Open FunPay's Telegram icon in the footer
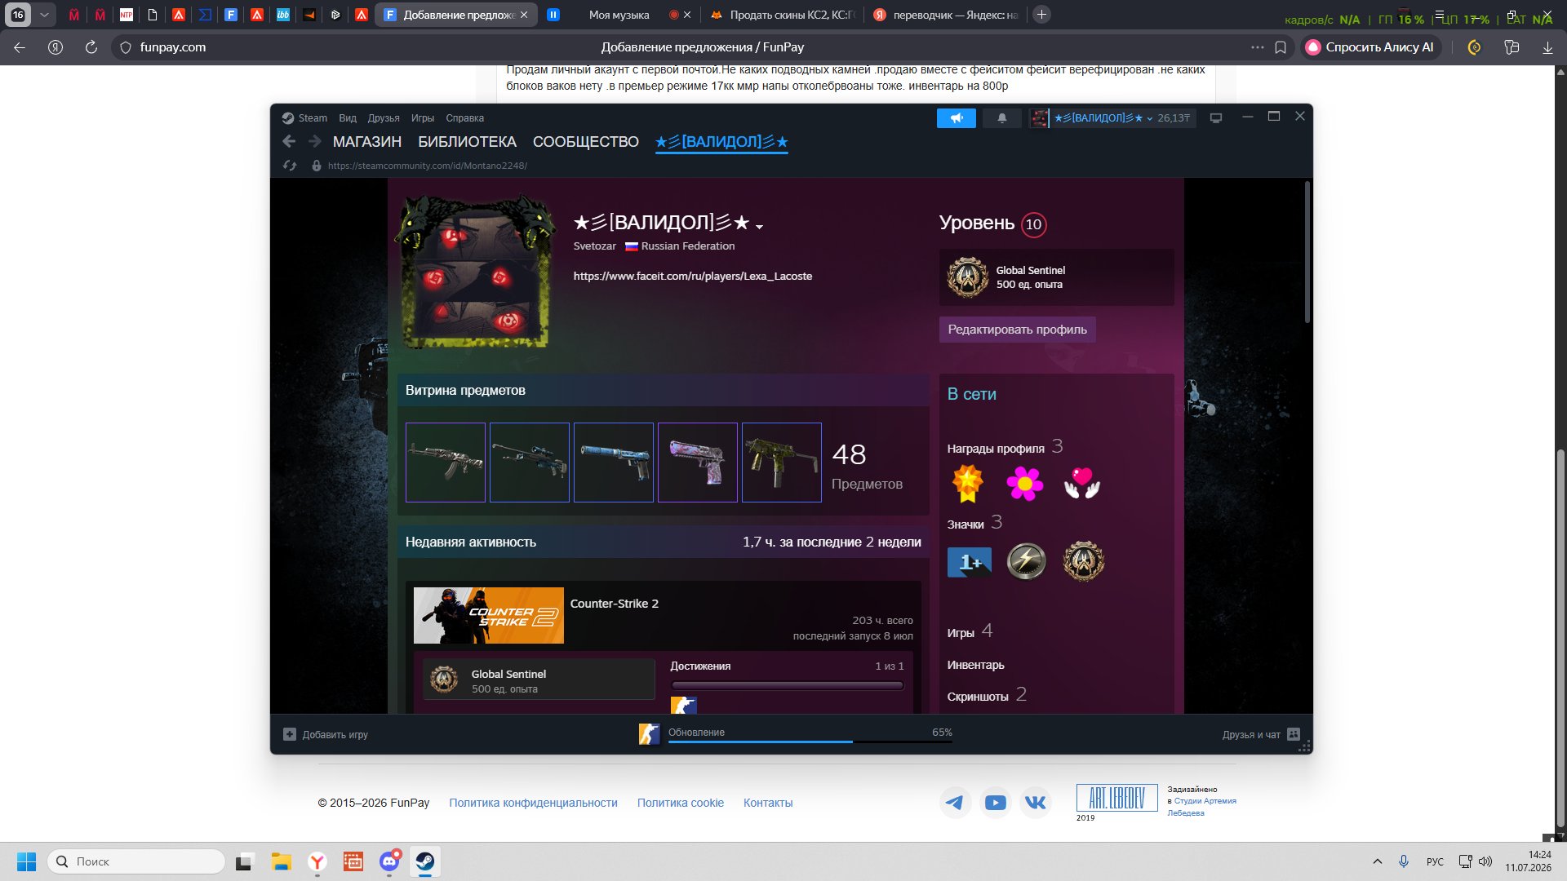1567x881 pixels. point(953,803)
